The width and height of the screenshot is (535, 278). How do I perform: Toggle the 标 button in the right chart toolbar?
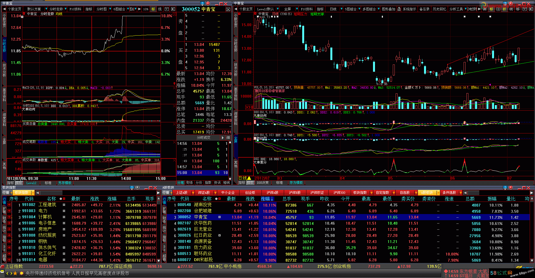coord(491,9)
